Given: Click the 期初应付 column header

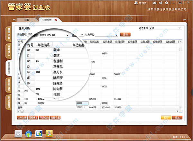Looking at the screenshot, I should 95,42.
